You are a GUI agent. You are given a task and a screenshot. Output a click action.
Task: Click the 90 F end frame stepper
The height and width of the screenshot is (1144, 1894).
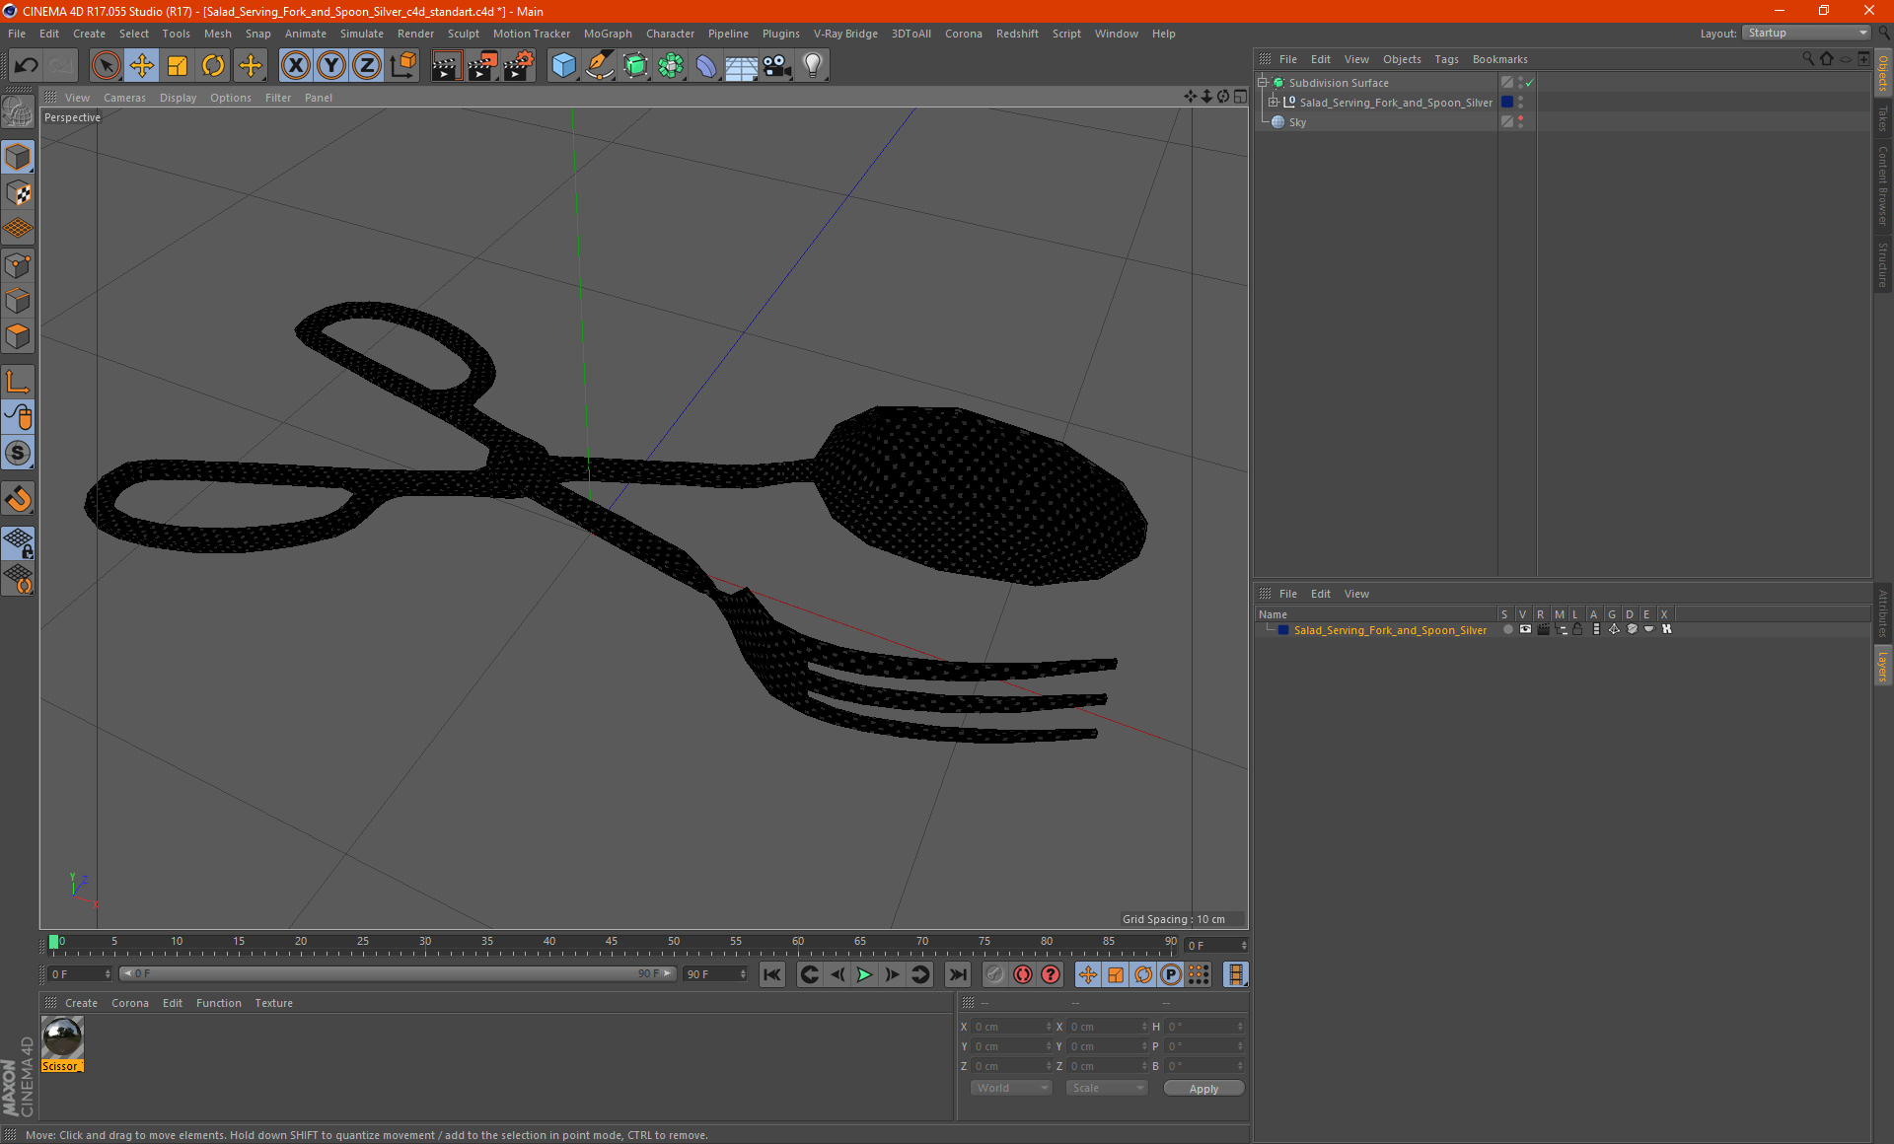(743, 974)
